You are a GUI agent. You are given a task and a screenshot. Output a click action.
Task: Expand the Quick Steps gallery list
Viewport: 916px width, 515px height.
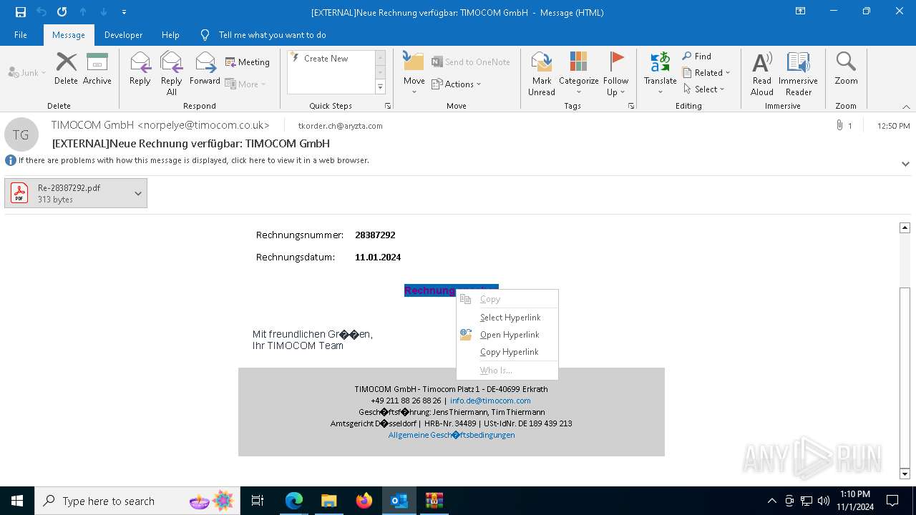coord(380,87)
